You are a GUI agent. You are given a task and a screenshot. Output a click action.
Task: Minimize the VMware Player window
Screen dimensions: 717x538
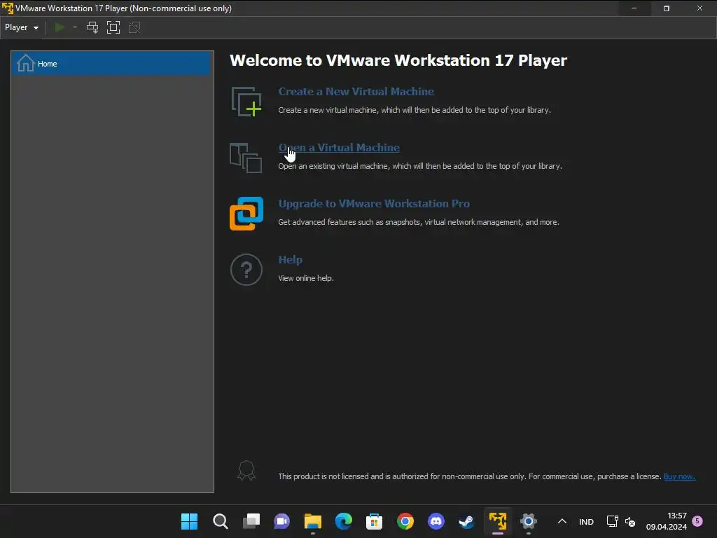pos(634,8)
